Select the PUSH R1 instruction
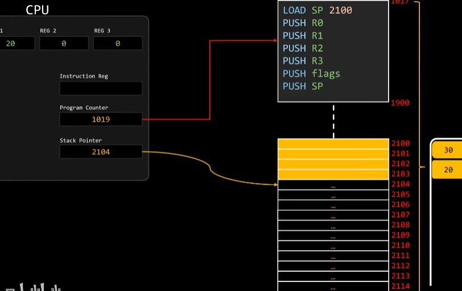 303,36
